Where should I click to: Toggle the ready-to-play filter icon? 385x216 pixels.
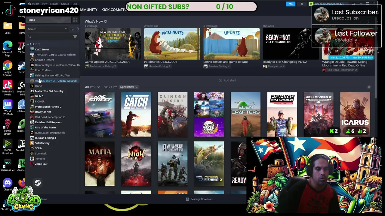point(77,29)
